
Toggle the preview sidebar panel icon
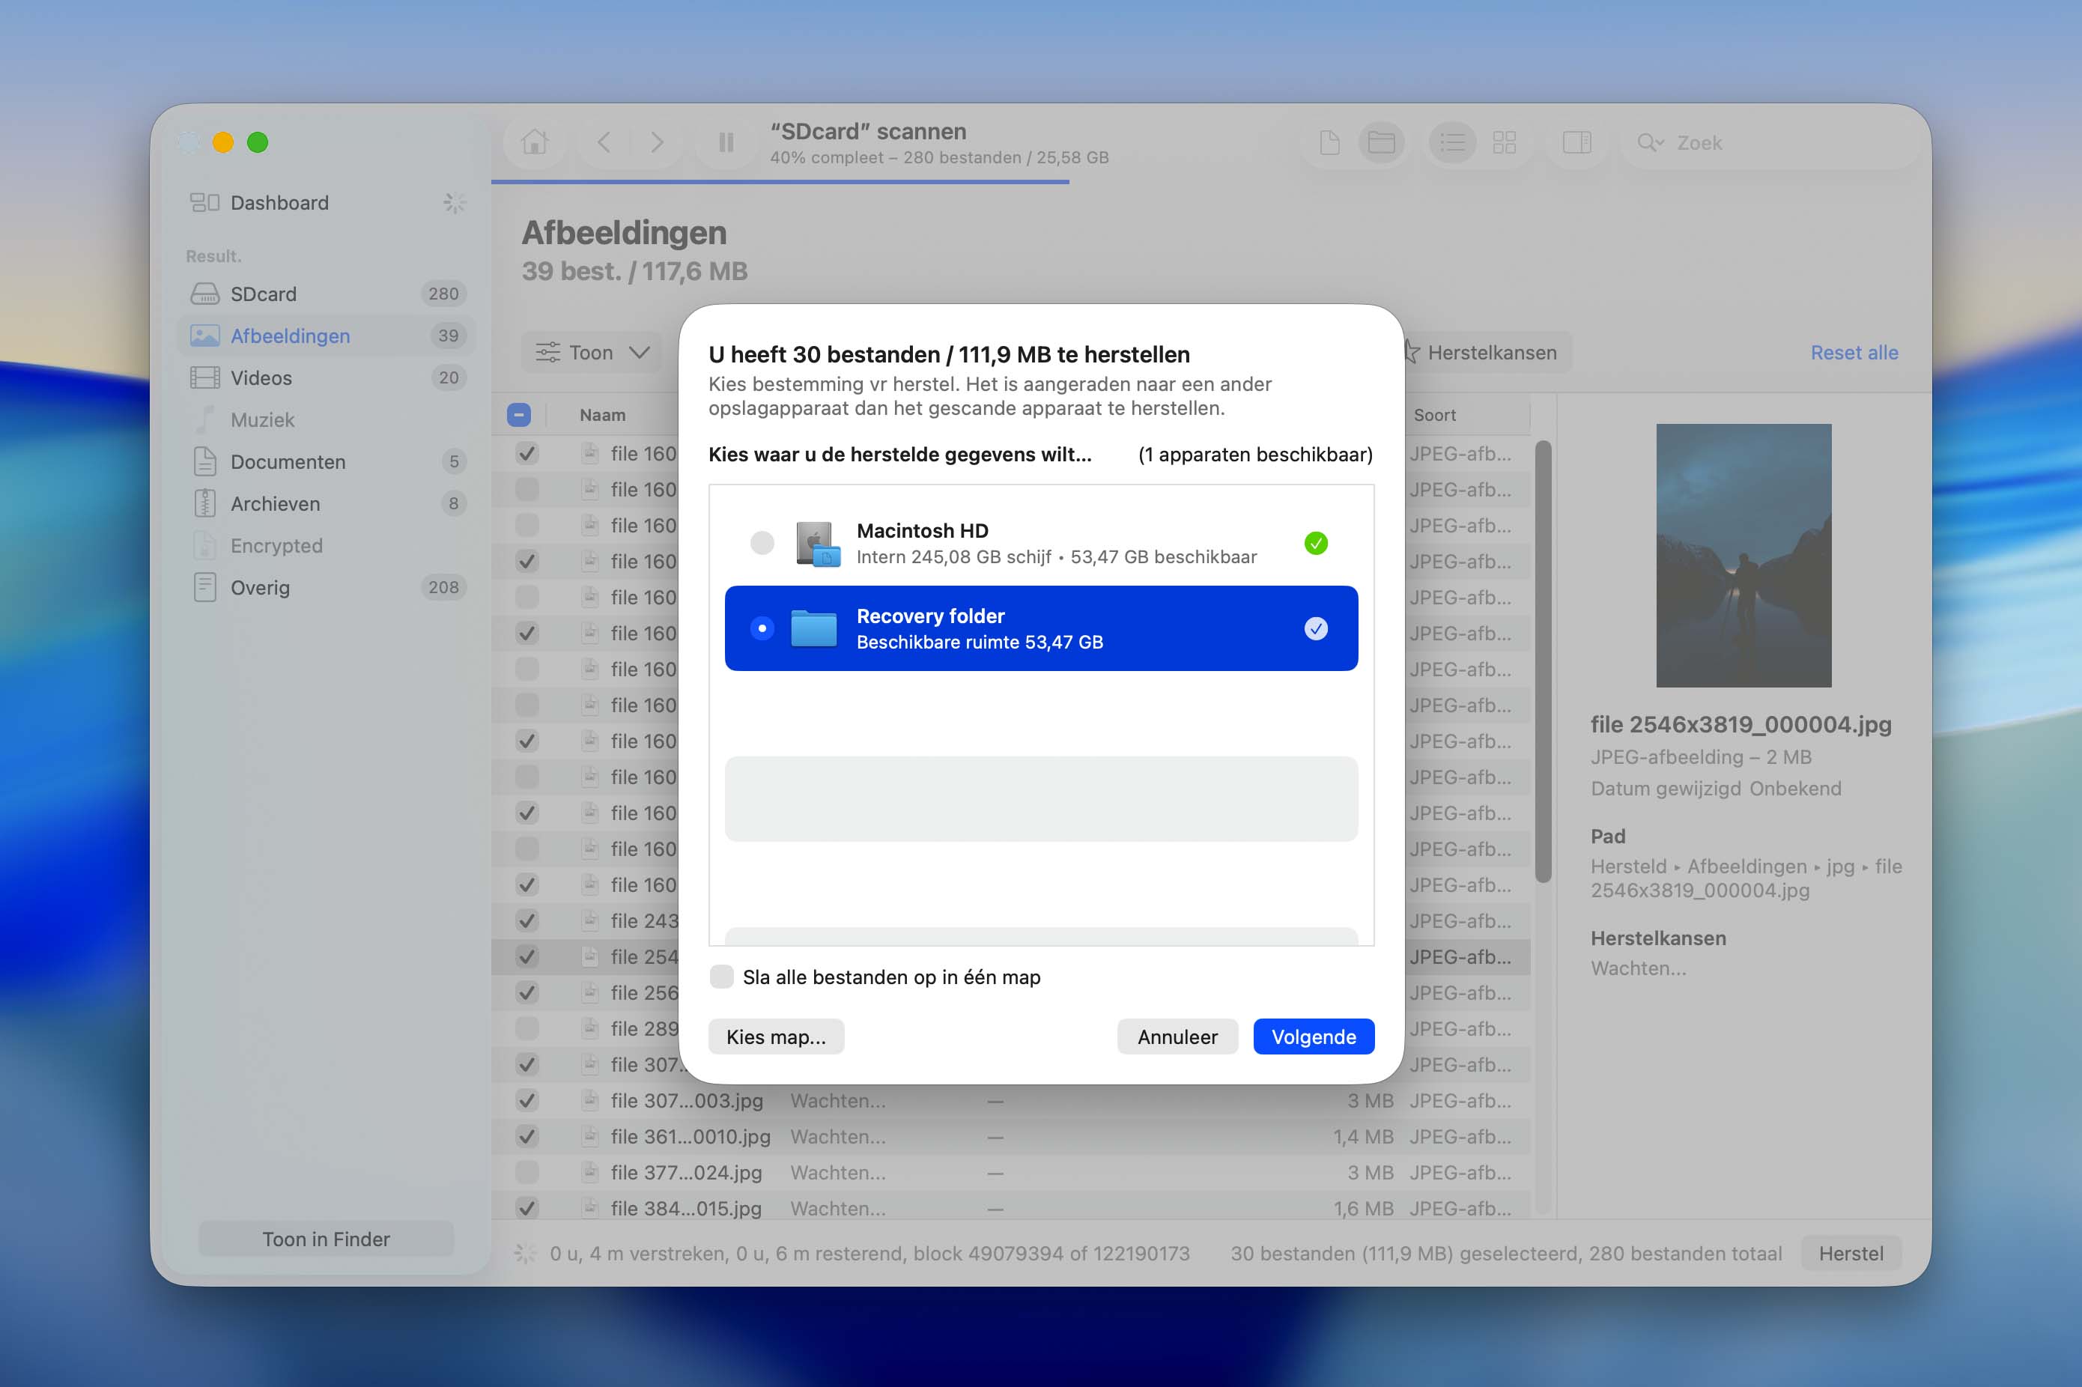1576,142
